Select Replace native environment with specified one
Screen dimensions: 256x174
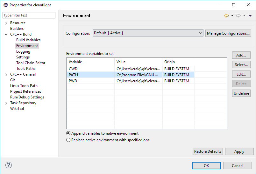(x=68, y=140)
